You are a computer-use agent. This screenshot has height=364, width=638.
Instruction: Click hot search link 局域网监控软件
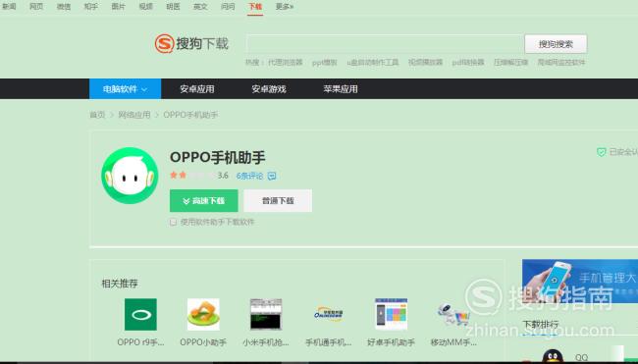click(x=561, y=62)
